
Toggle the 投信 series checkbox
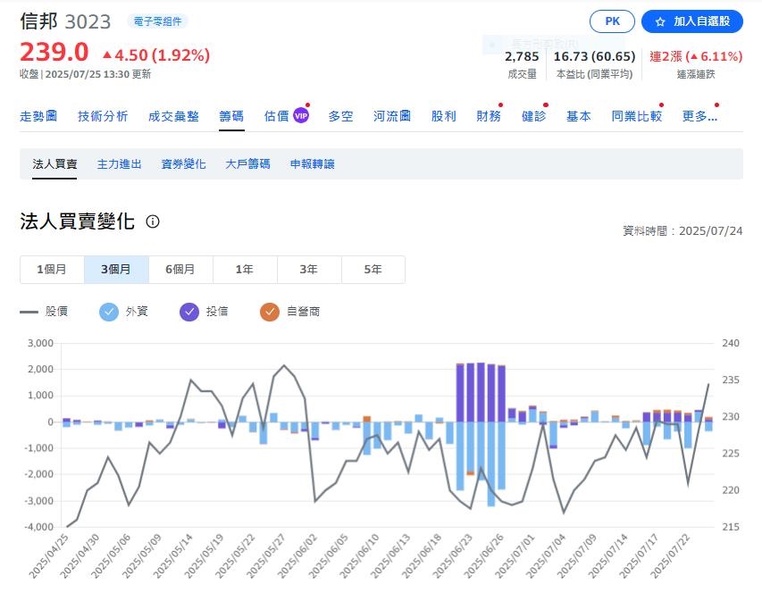[x=189, y=312]
